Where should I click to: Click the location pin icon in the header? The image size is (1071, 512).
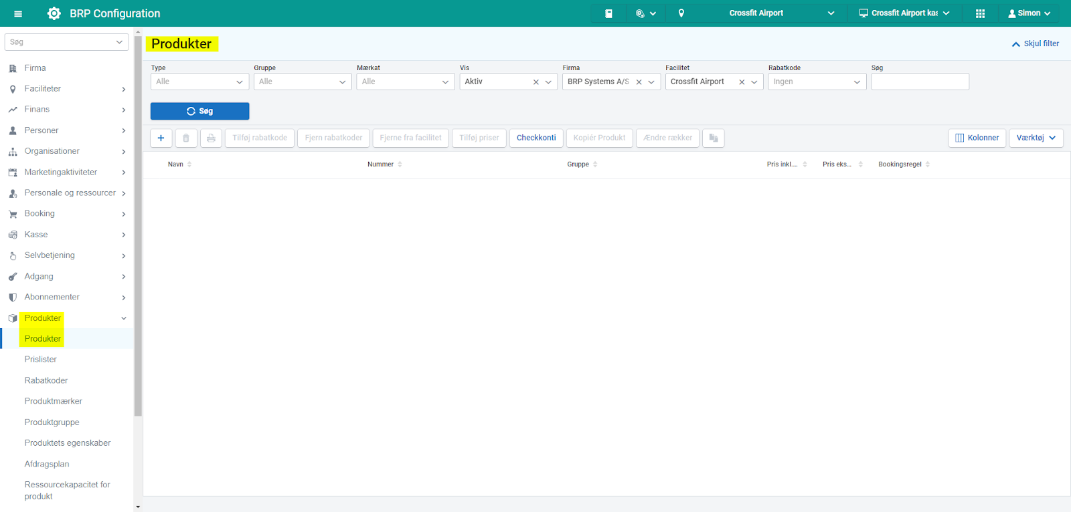tap(681, 13)
